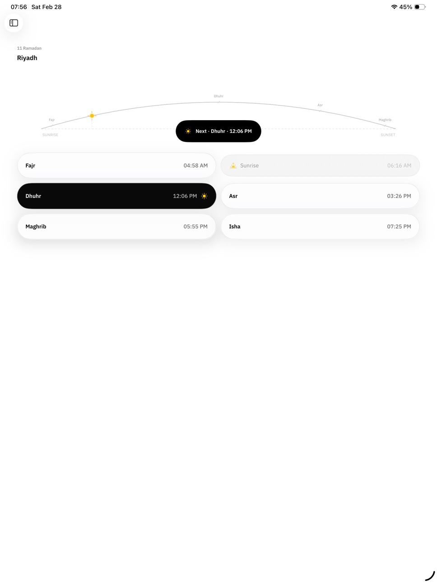Viewport: 437px width, 583px height.
Task: Open the Maghrib 05:55 PM card
Action: (x=116, y=226)
